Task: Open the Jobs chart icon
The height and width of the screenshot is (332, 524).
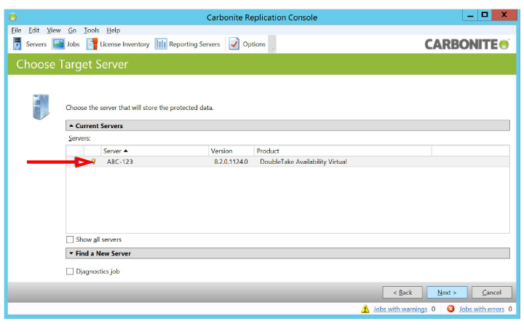Action: coord(58,44)
